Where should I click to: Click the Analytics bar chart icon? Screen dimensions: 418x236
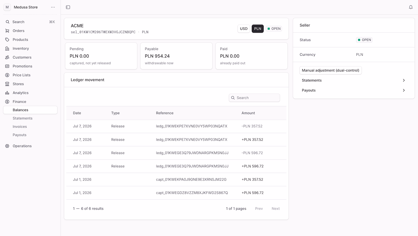tap(7, 93)
